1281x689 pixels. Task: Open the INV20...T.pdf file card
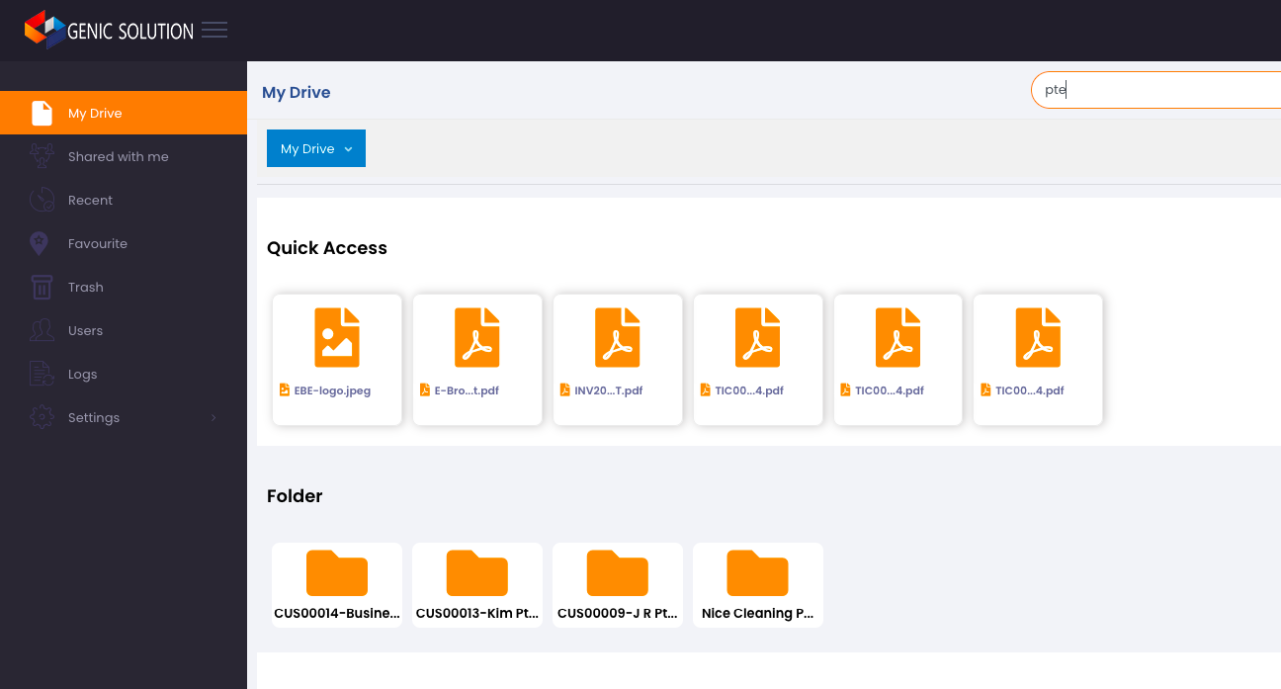tap(618, 360)
